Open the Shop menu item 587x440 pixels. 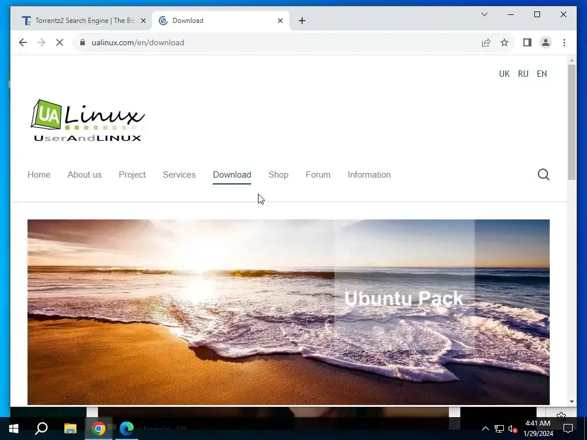pos(278,175)
